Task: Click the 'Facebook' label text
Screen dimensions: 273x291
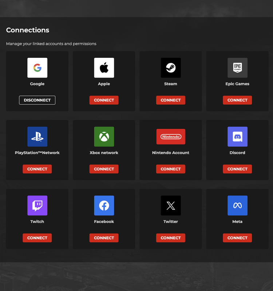Action: click(104, 222)
